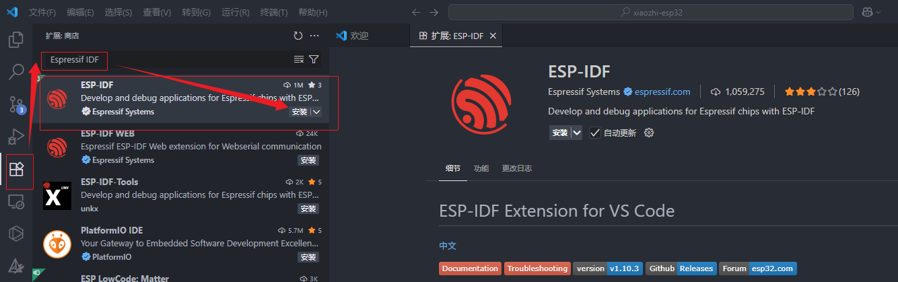Viewport: 898px width, 282px height.
Task: Click the Troubleshooting badge
Action: tap(537, 268)
